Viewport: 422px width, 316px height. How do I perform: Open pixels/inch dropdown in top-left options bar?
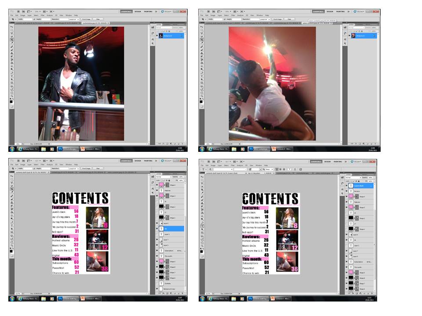click(74, 19)
